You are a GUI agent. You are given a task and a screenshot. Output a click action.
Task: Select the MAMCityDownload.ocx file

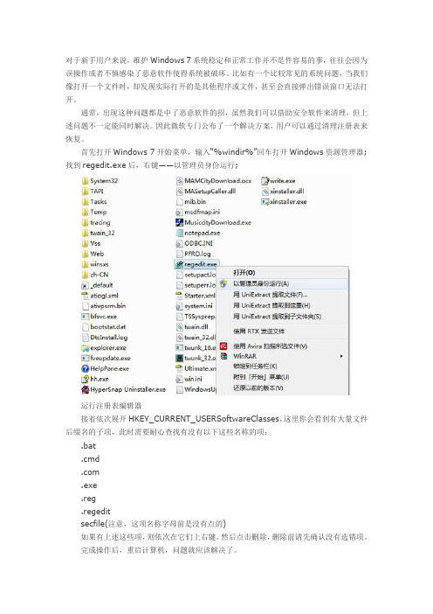point(214,180)
